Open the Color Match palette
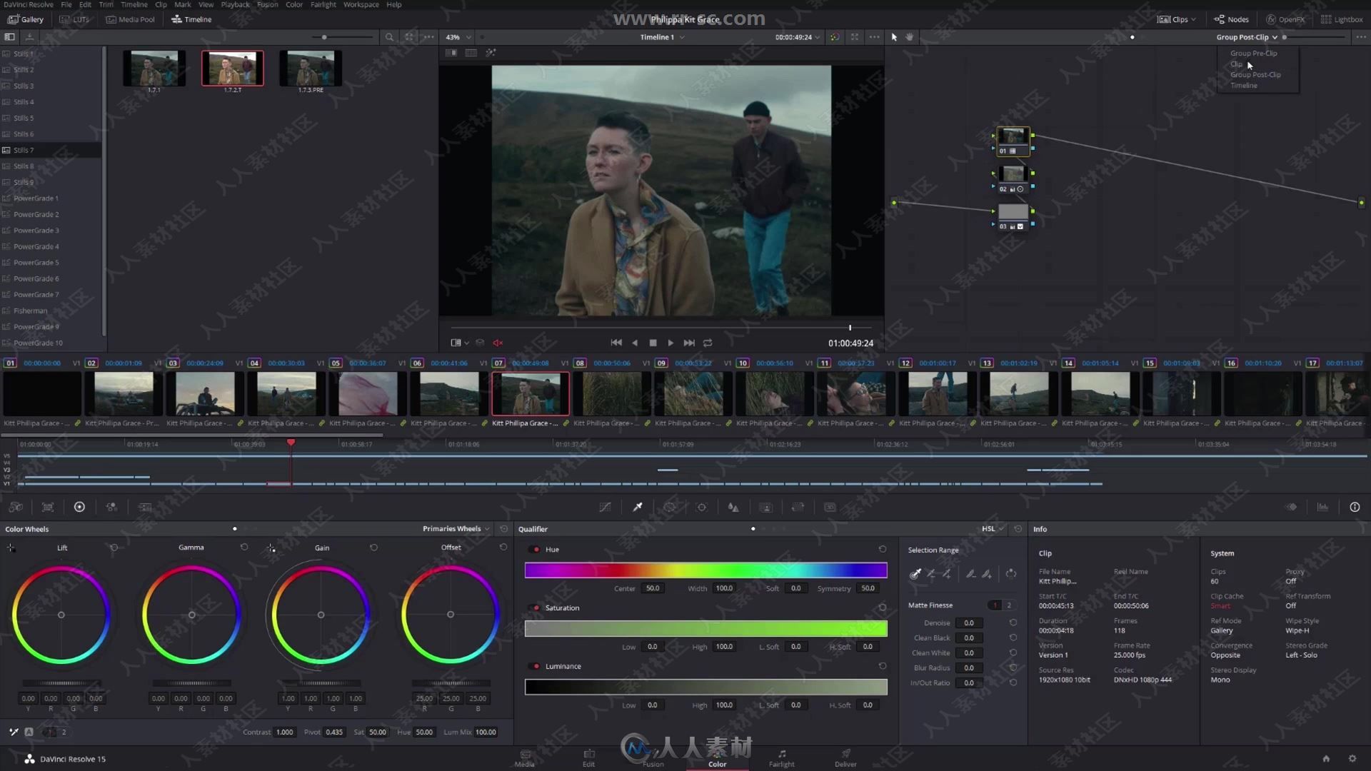This screenshot has height=771, width=1371. tap(48, 507)
